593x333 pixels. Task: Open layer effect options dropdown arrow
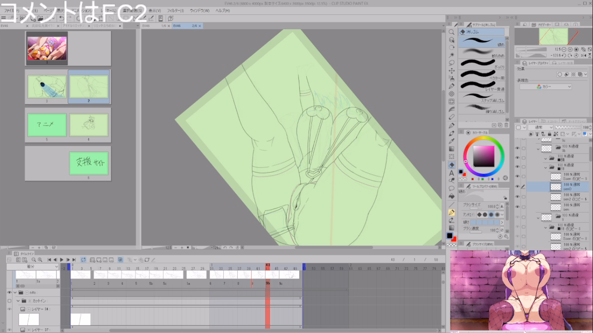coord(585,75)
